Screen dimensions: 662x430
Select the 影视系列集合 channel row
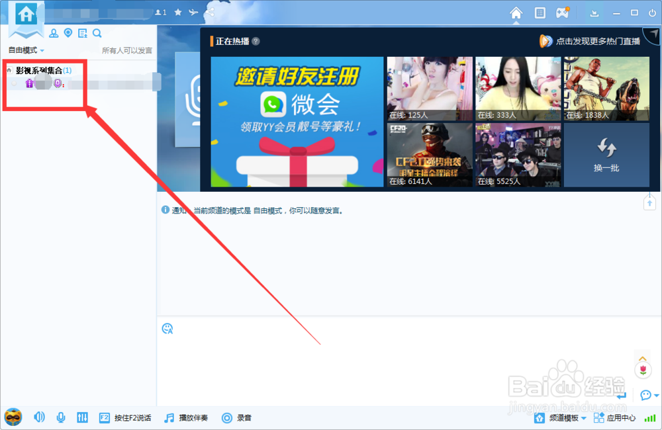[44, 71]
